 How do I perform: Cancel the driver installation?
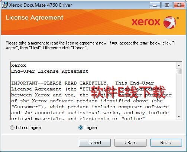95,143
